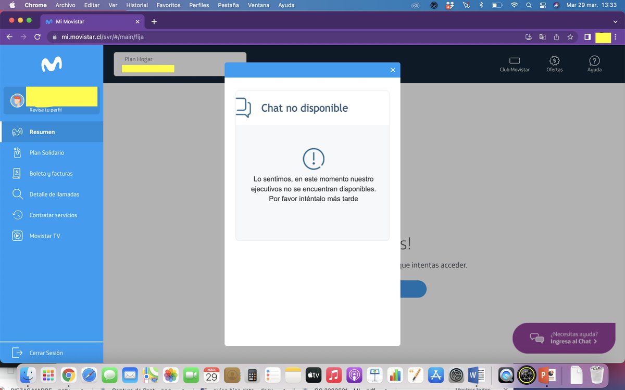This screenshot has height=390, width=625.
Task: Click the address bar URL
Action: [x=103, y=37]
